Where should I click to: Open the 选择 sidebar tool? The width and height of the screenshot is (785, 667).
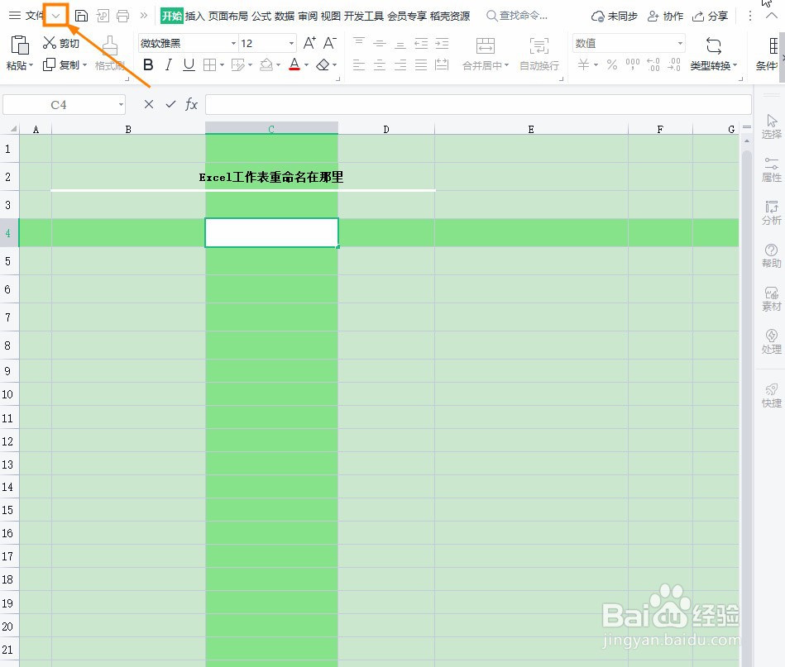click(x=771, y=126)
